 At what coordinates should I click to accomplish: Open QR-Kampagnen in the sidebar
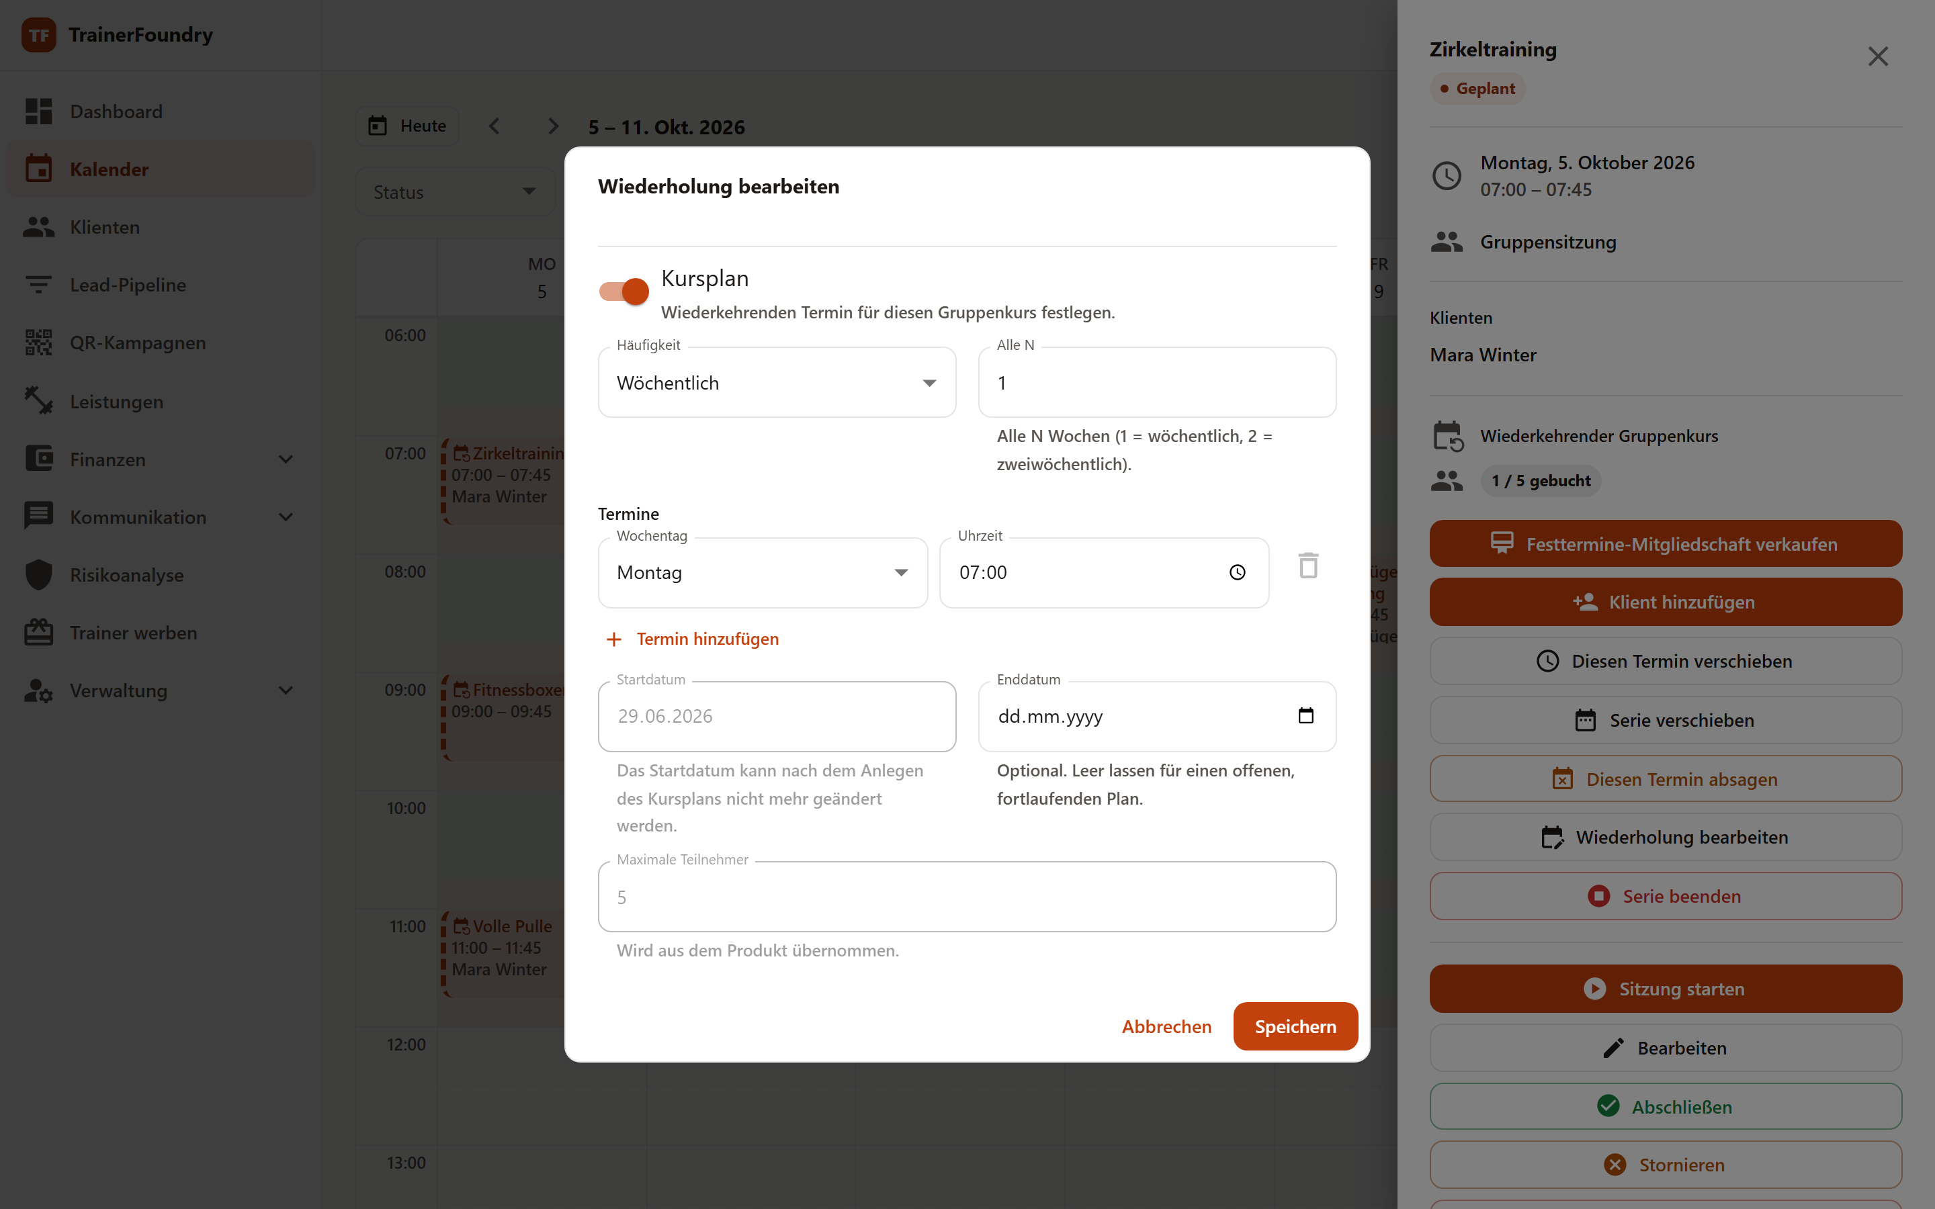(x=160, y=343)
